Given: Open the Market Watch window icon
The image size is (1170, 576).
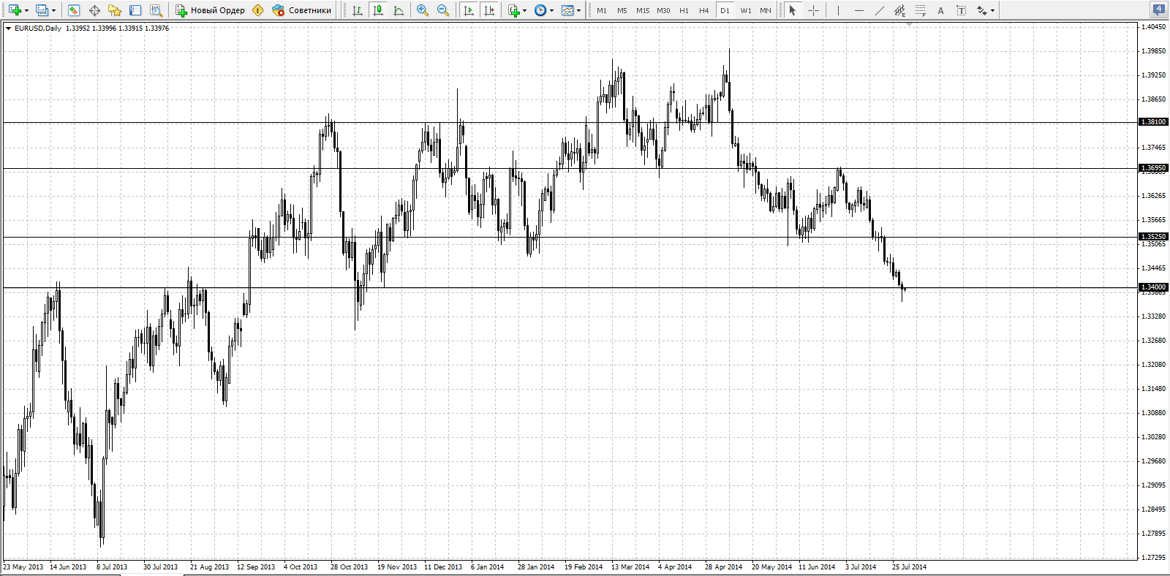Looking at the screenshot, I should click(73, 10).
